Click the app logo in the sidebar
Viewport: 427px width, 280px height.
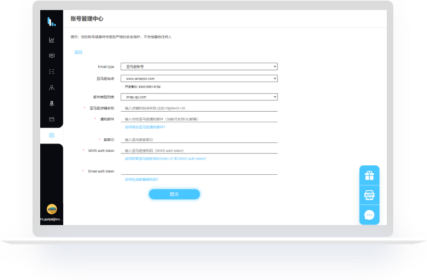(x=51, y=21)
